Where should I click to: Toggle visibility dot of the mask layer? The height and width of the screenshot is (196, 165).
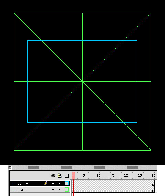pyautogui.click(x=53, y=189)
